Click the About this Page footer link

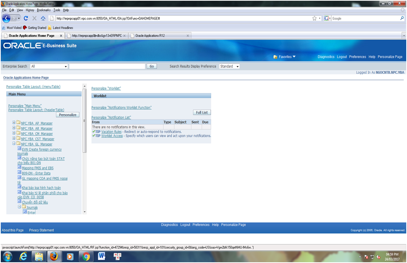click(x=13, y=230)
